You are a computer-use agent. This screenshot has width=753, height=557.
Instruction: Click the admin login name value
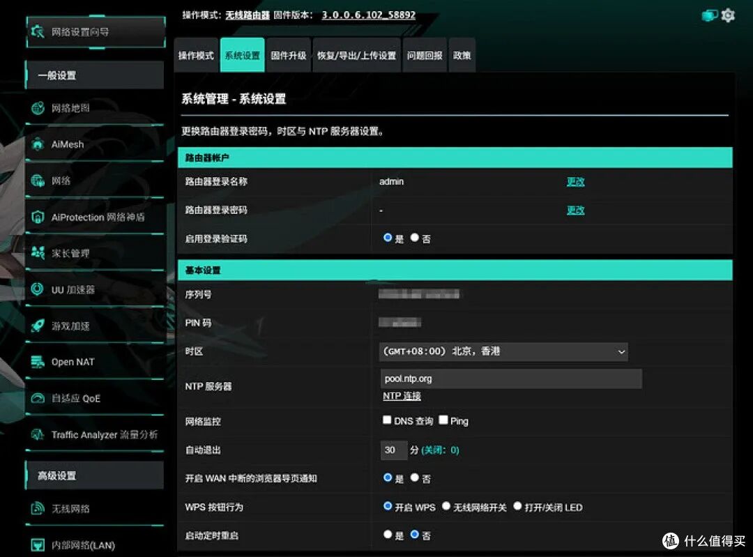pyautogui.click(x=391, y=181)
